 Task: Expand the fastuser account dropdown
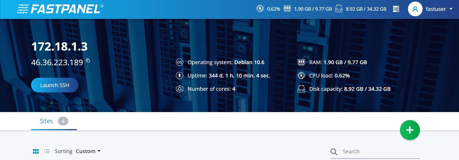tap(451, 9)
